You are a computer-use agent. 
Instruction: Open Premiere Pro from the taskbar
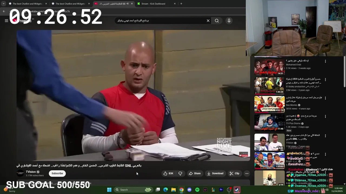(221, 190)
